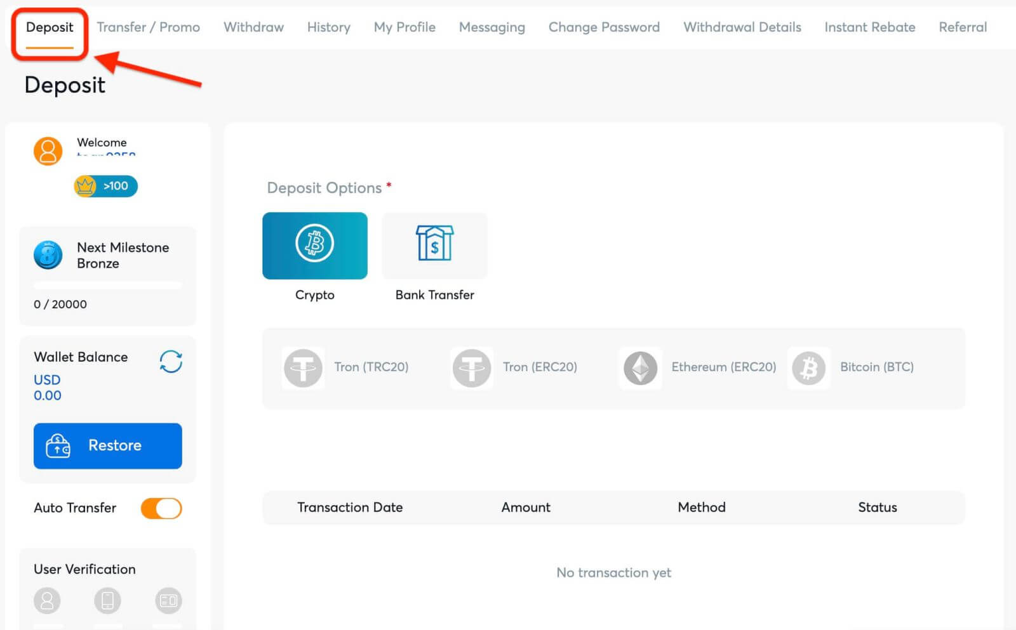Screen dimensions: 1016x630
Task: Click the Next Milestone progress bar
Action: click(107, 285)
